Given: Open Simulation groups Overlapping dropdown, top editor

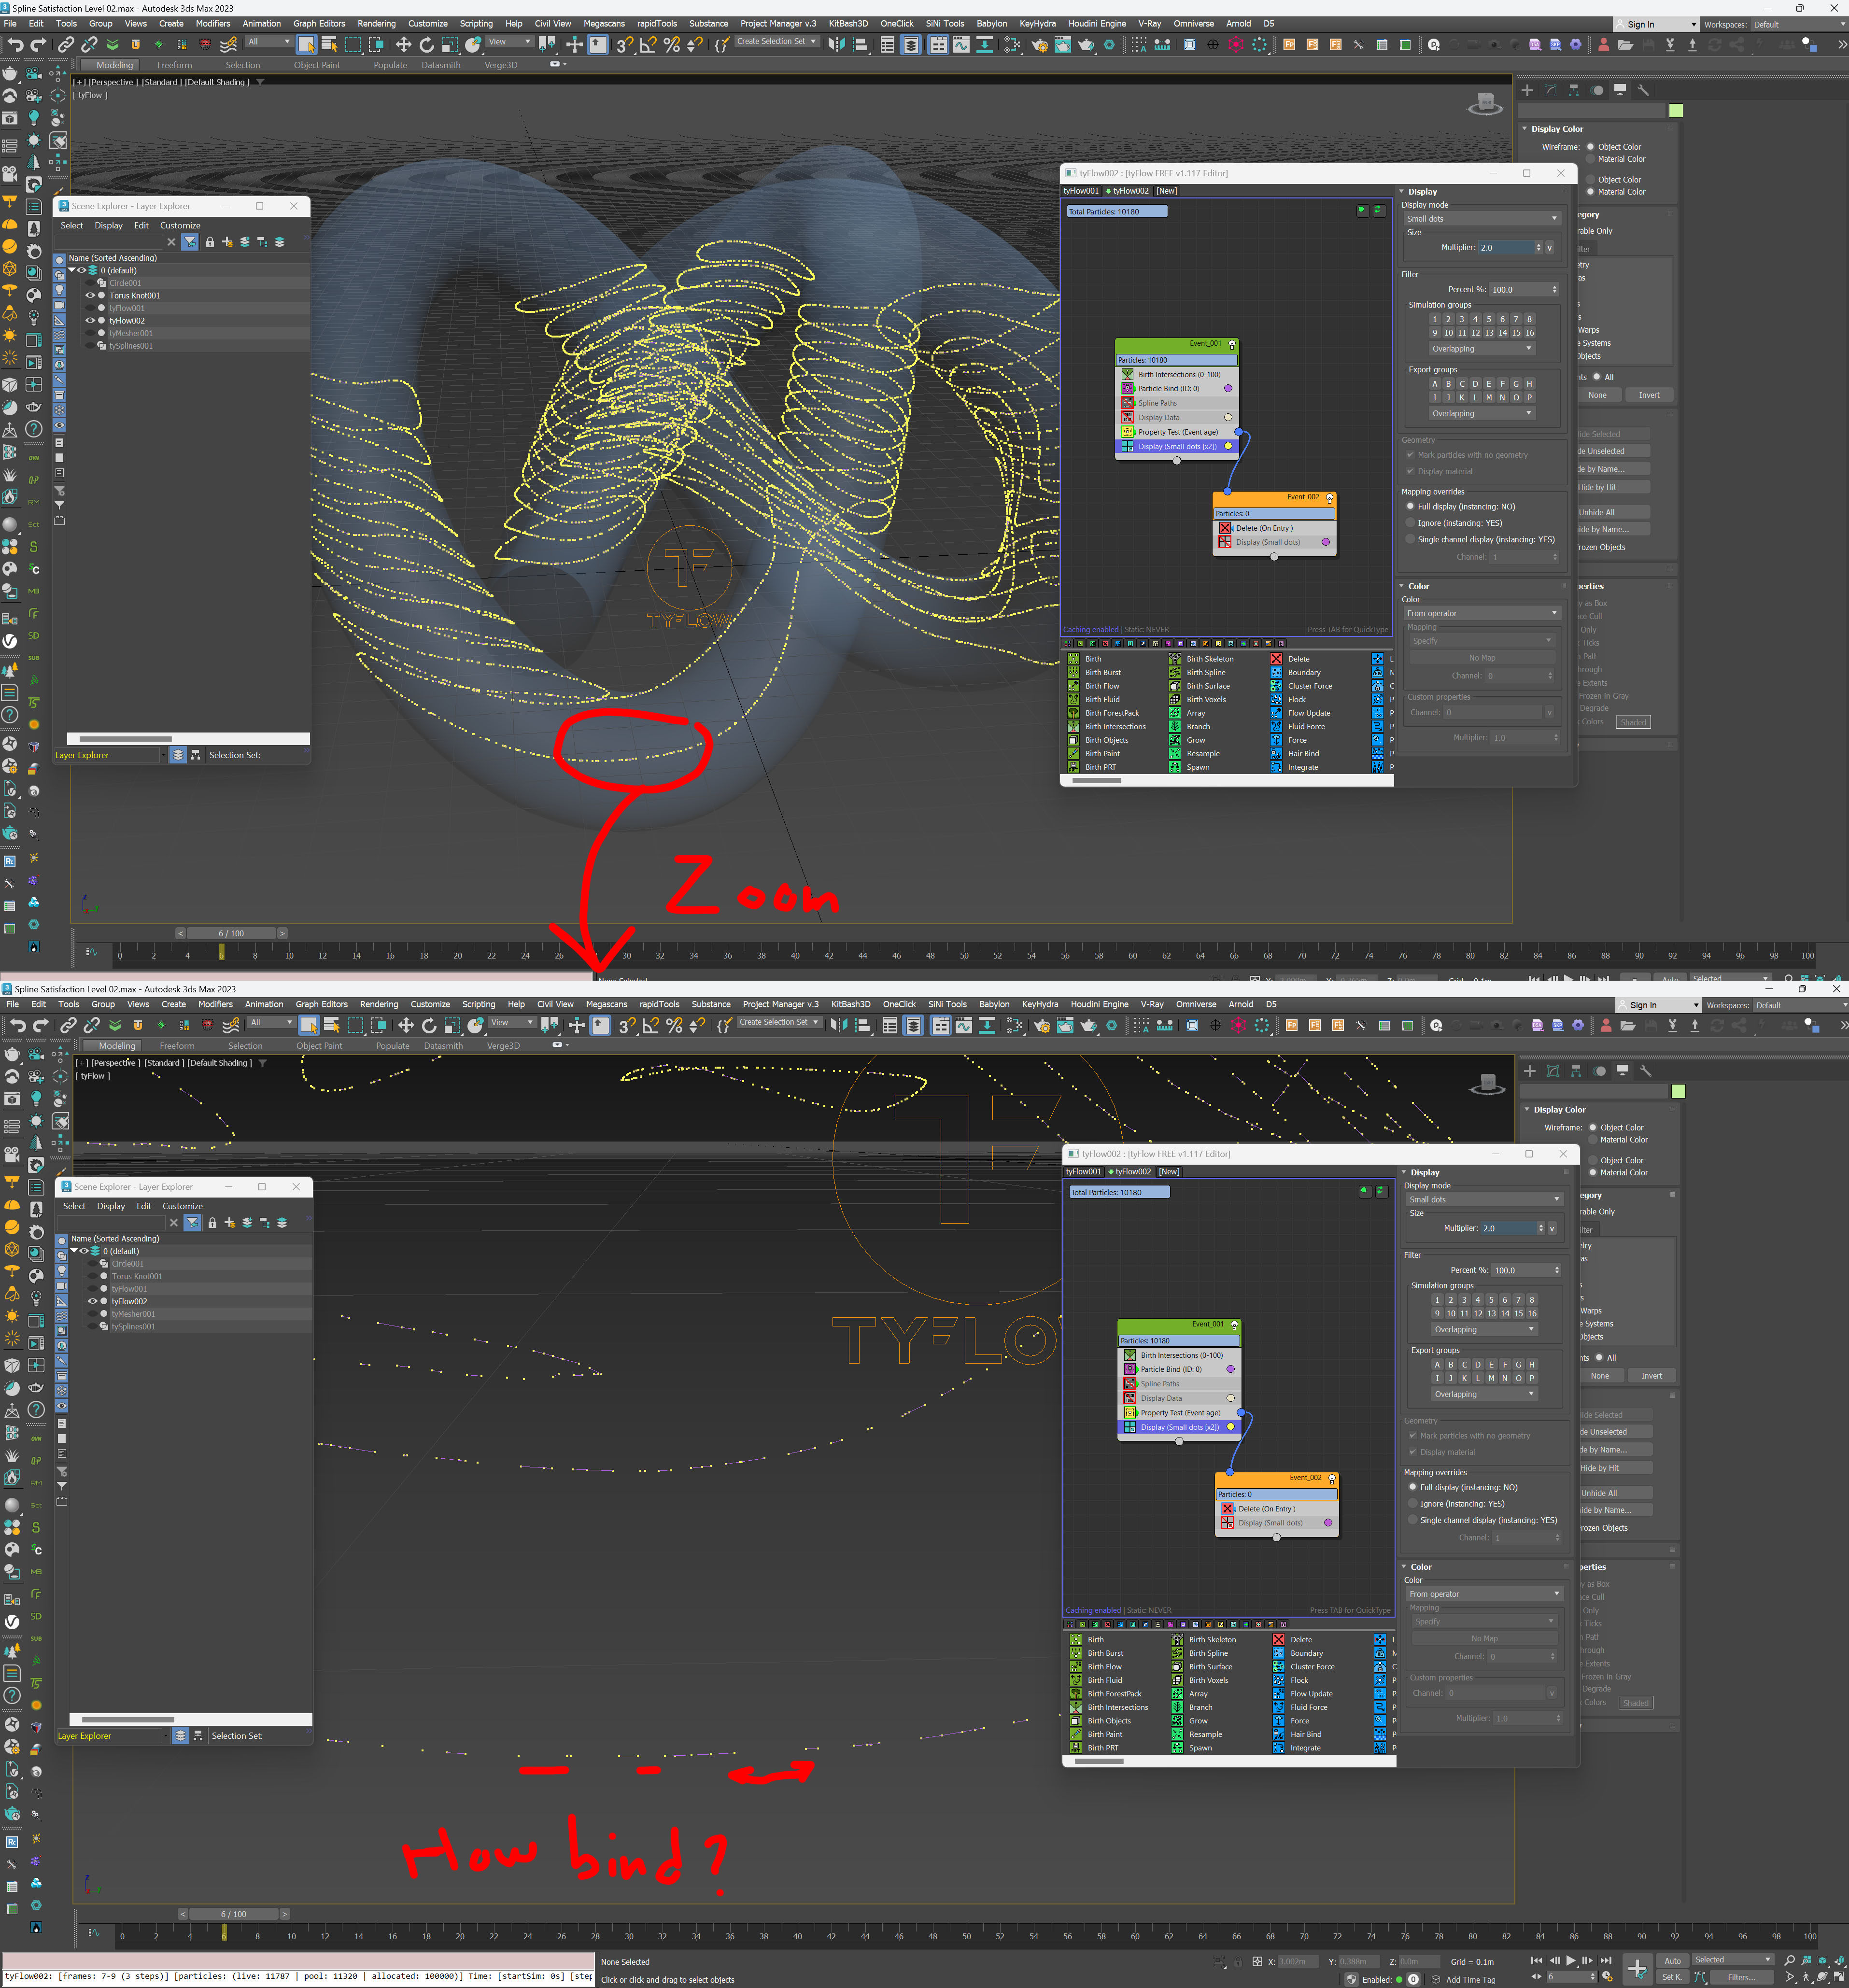Looking at the screenshot, I should [x=1481, y=349].
